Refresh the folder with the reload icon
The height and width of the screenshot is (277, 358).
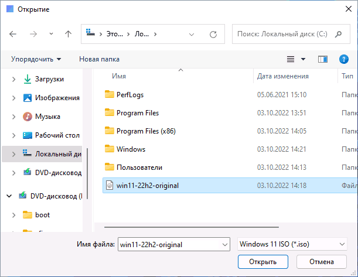click(x=213, y=35)
